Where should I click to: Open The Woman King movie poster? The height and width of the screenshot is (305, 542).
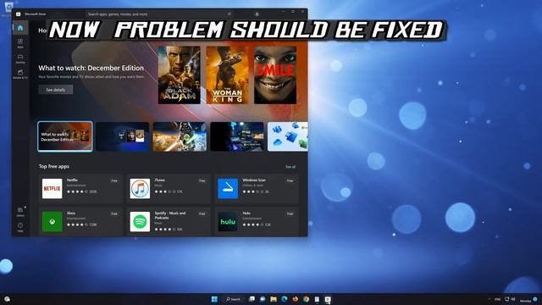click(x=227, y=75)
